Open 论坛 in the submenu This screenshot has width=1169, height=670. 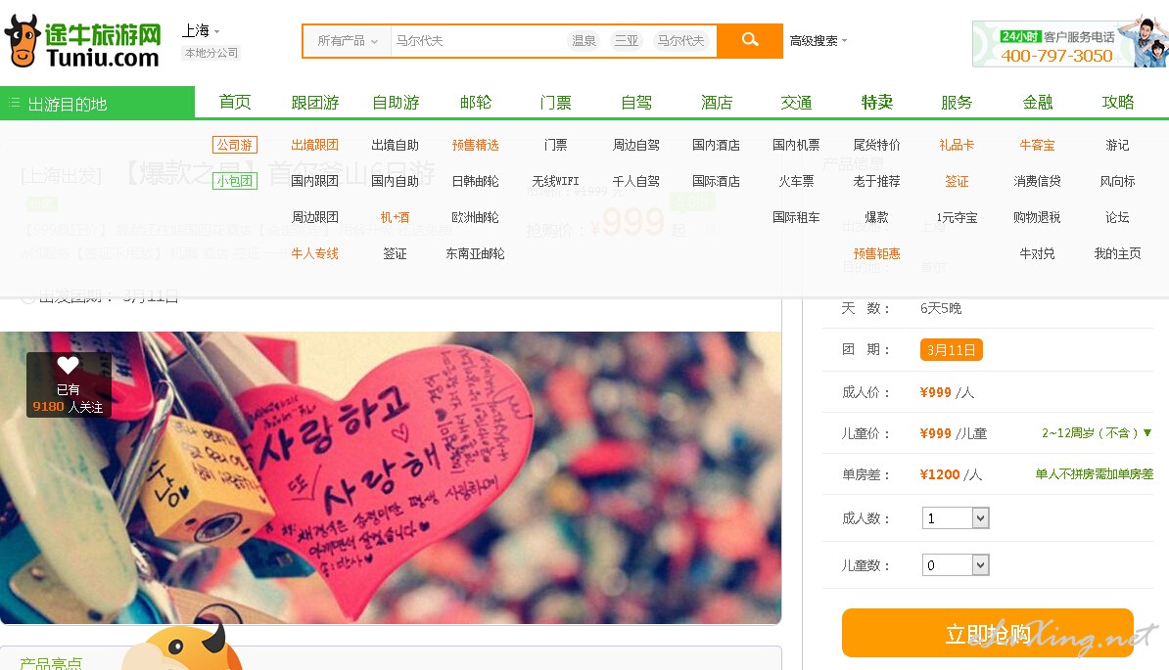tap(1117, 217)
